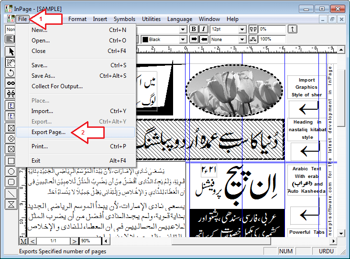
Task: Open the None dropdown
Action: tap(242, 40)
